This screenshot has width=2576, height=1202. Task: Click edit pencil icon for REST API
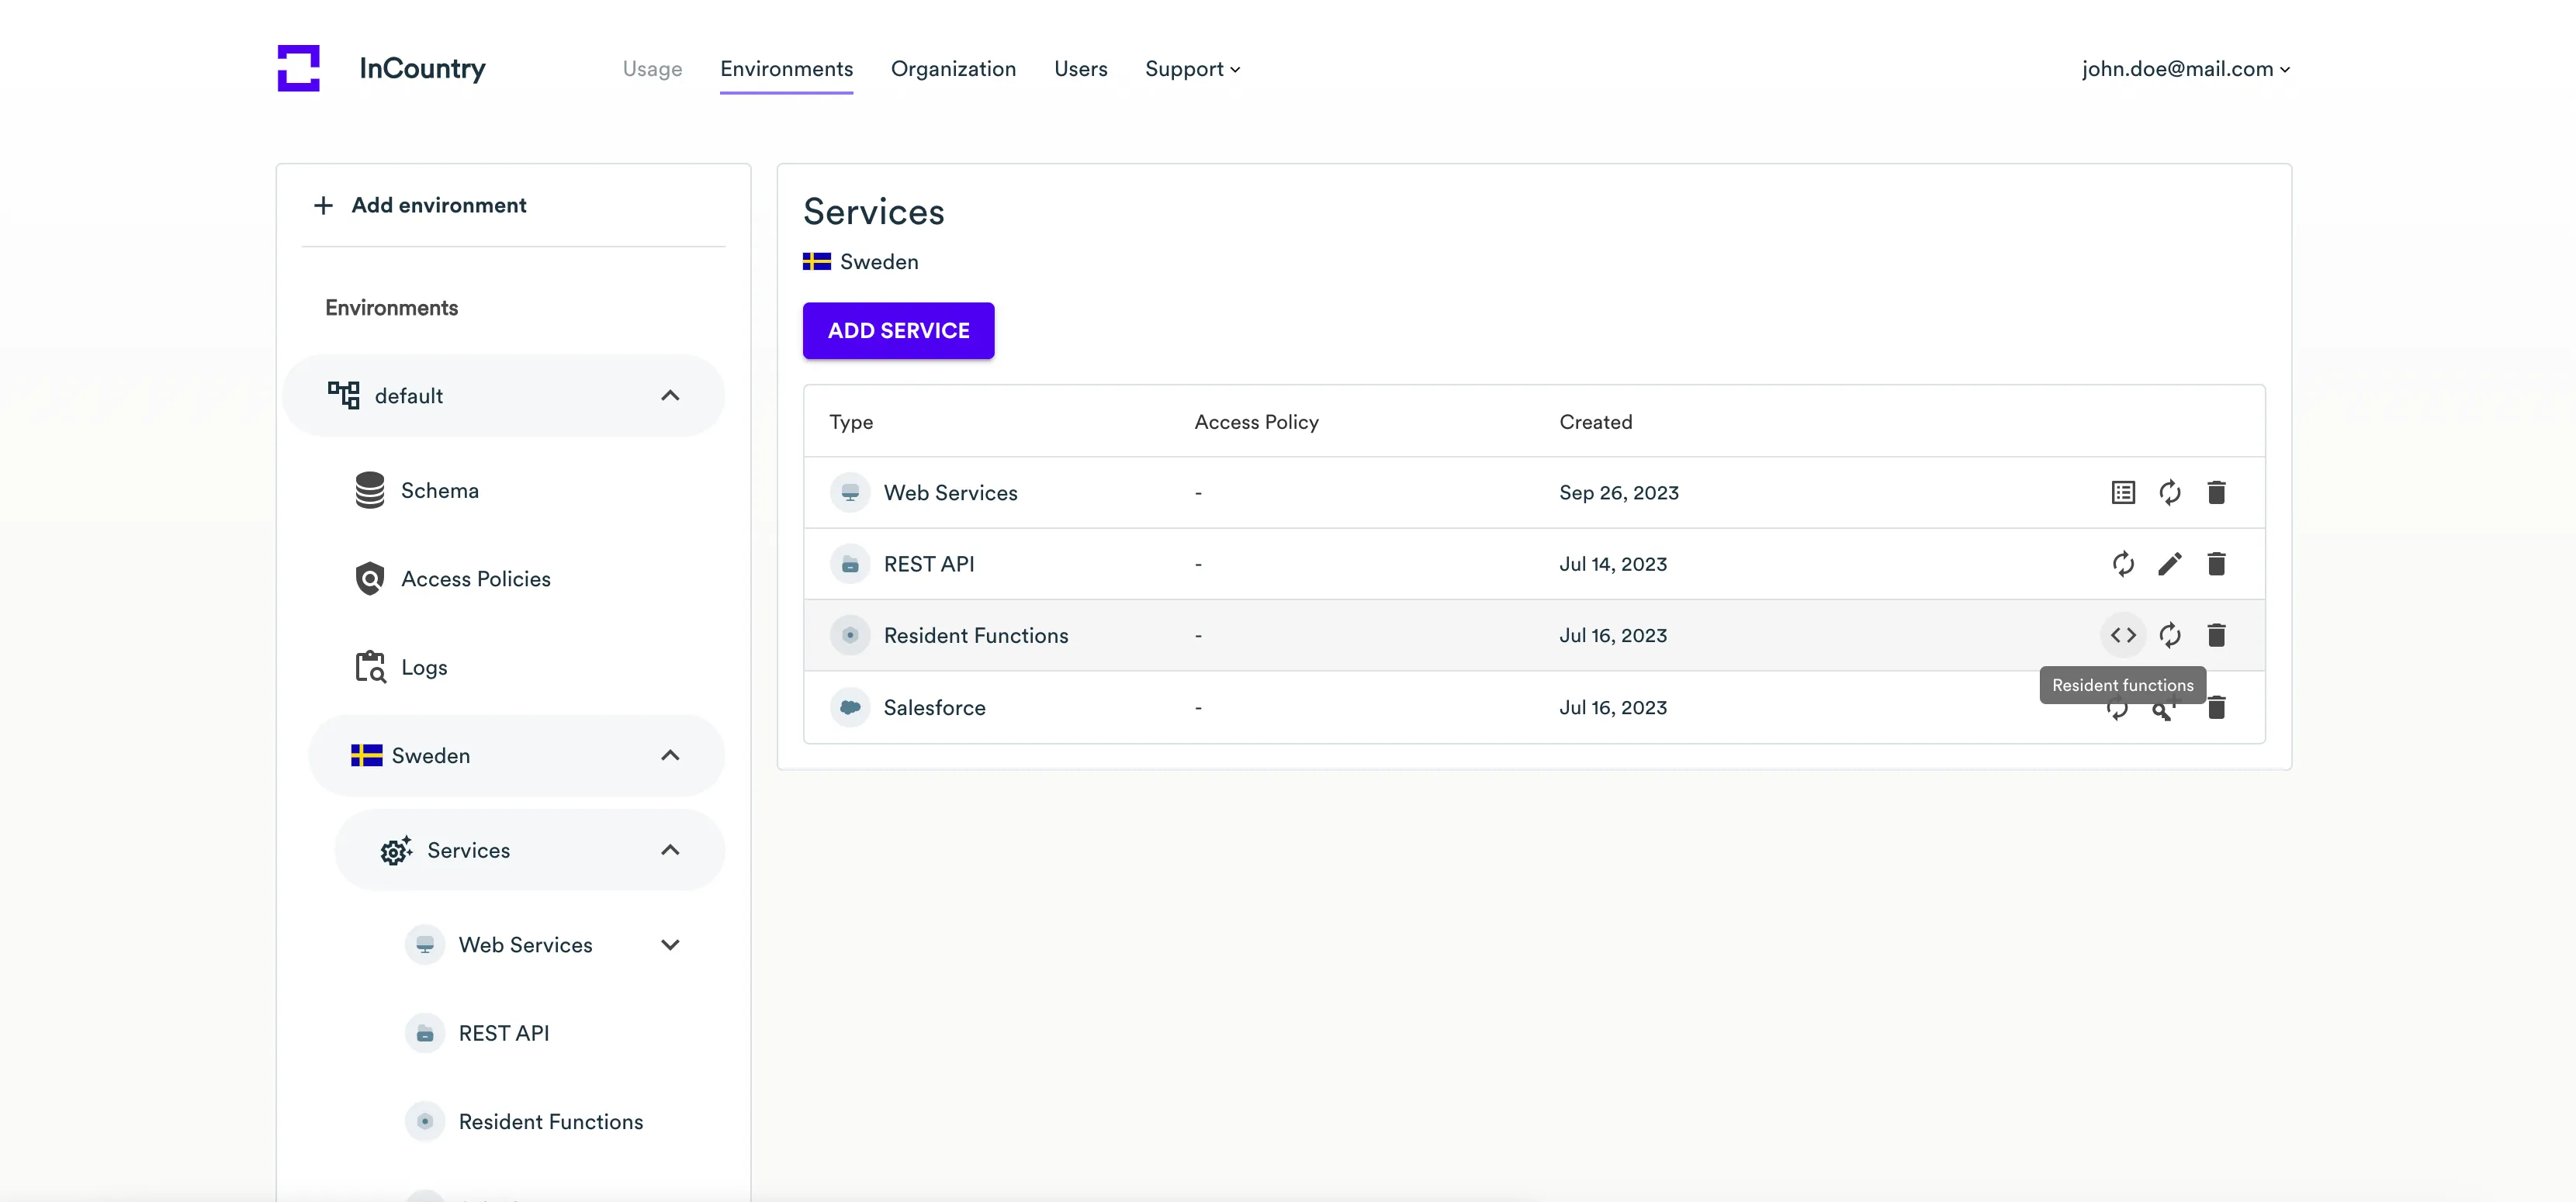[x=2169, y=565]
